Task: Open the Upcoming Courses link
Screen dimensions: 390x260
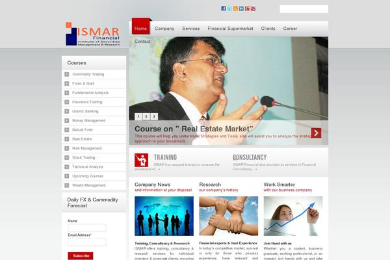Action: point(88,176)
